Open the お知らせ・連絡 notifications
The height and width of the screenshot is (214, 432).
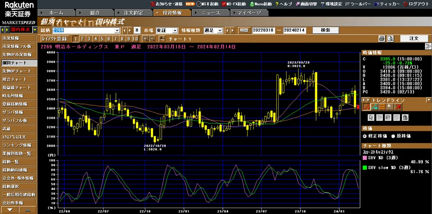pos(167,4)
